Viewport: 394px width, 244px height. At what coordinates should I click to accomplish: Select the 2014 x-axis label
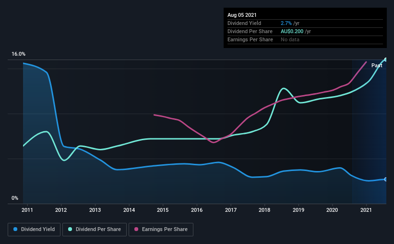click(129, 210)
